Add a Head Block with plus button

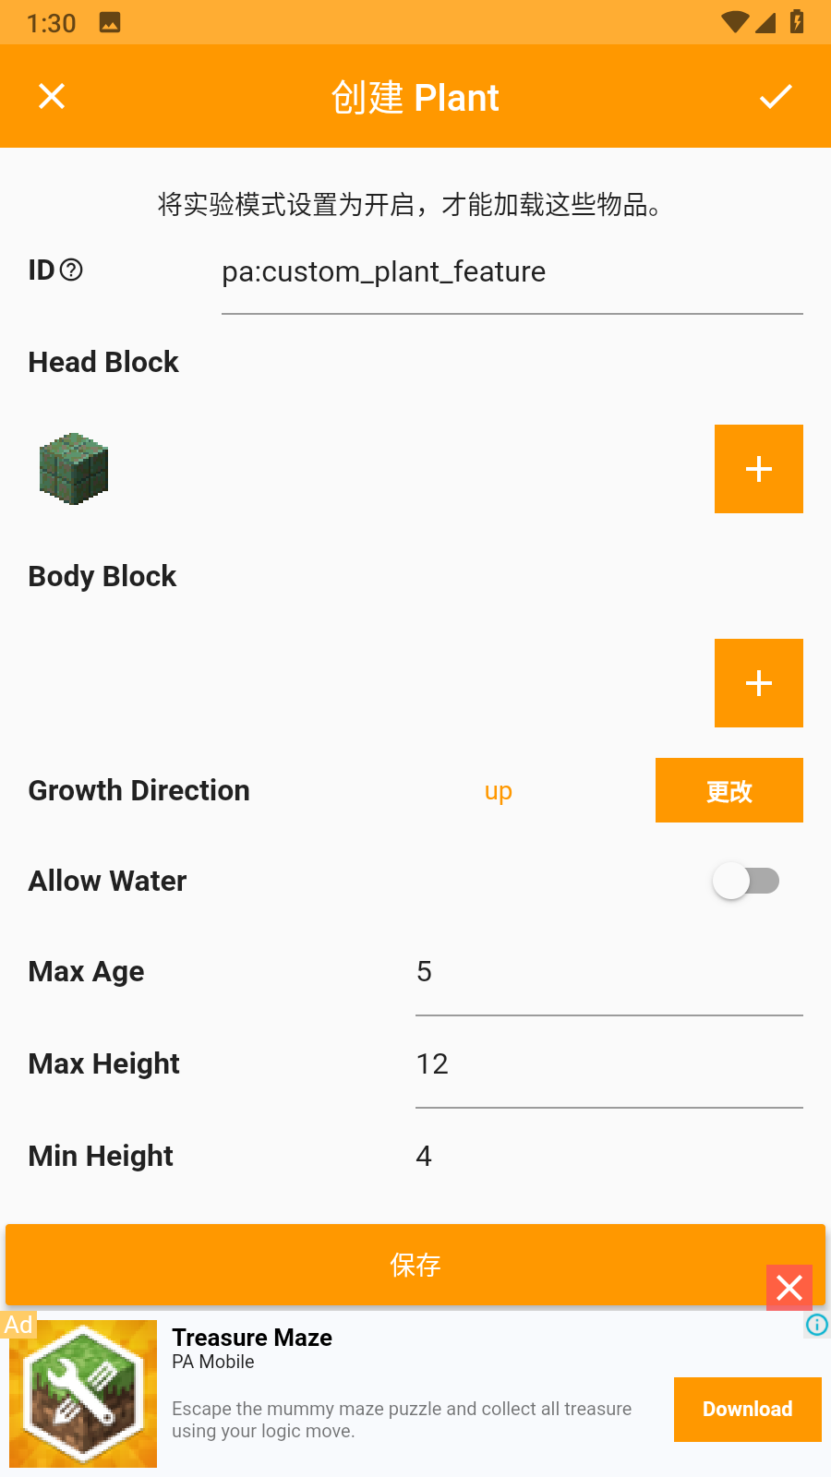758,469
